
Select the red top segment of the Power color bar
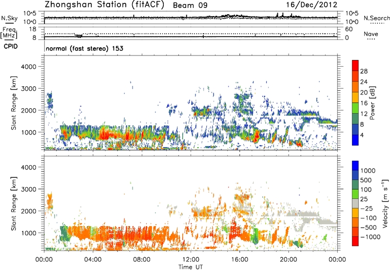(355, 65)
